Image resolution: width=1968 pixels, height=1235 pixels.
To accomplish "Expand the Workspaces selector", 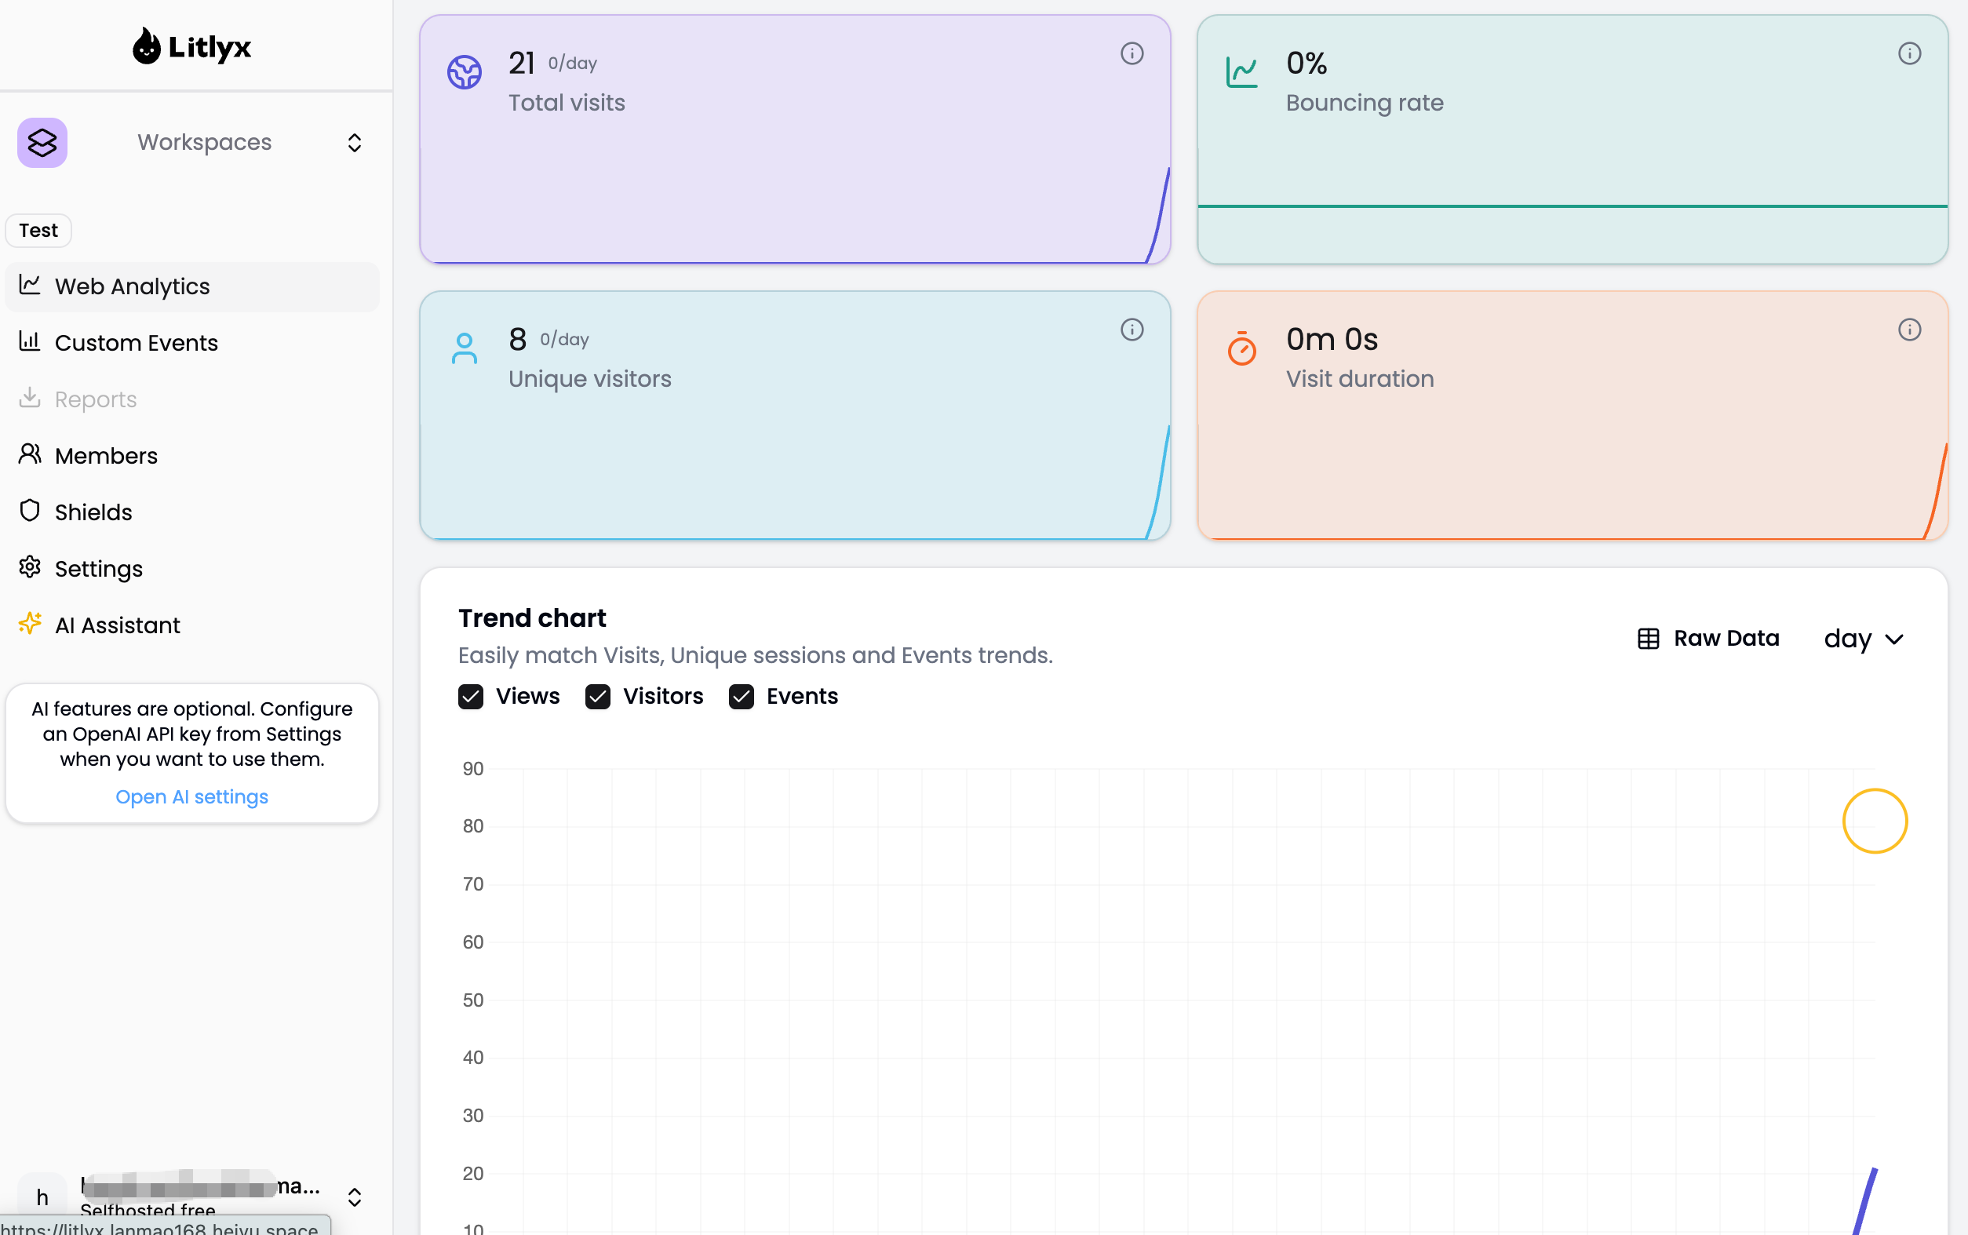I will click(x=355, y=143).
